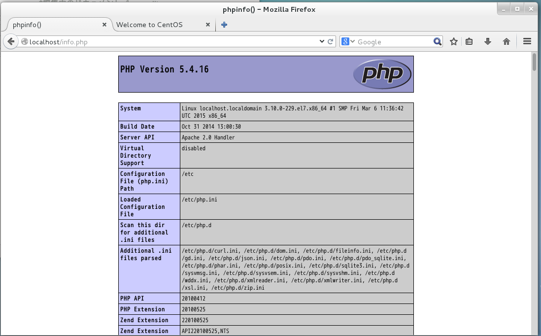Click the Google favicon in search bar
The height and width of the screenshot is (336, 541).
click(x=346, y=41)
